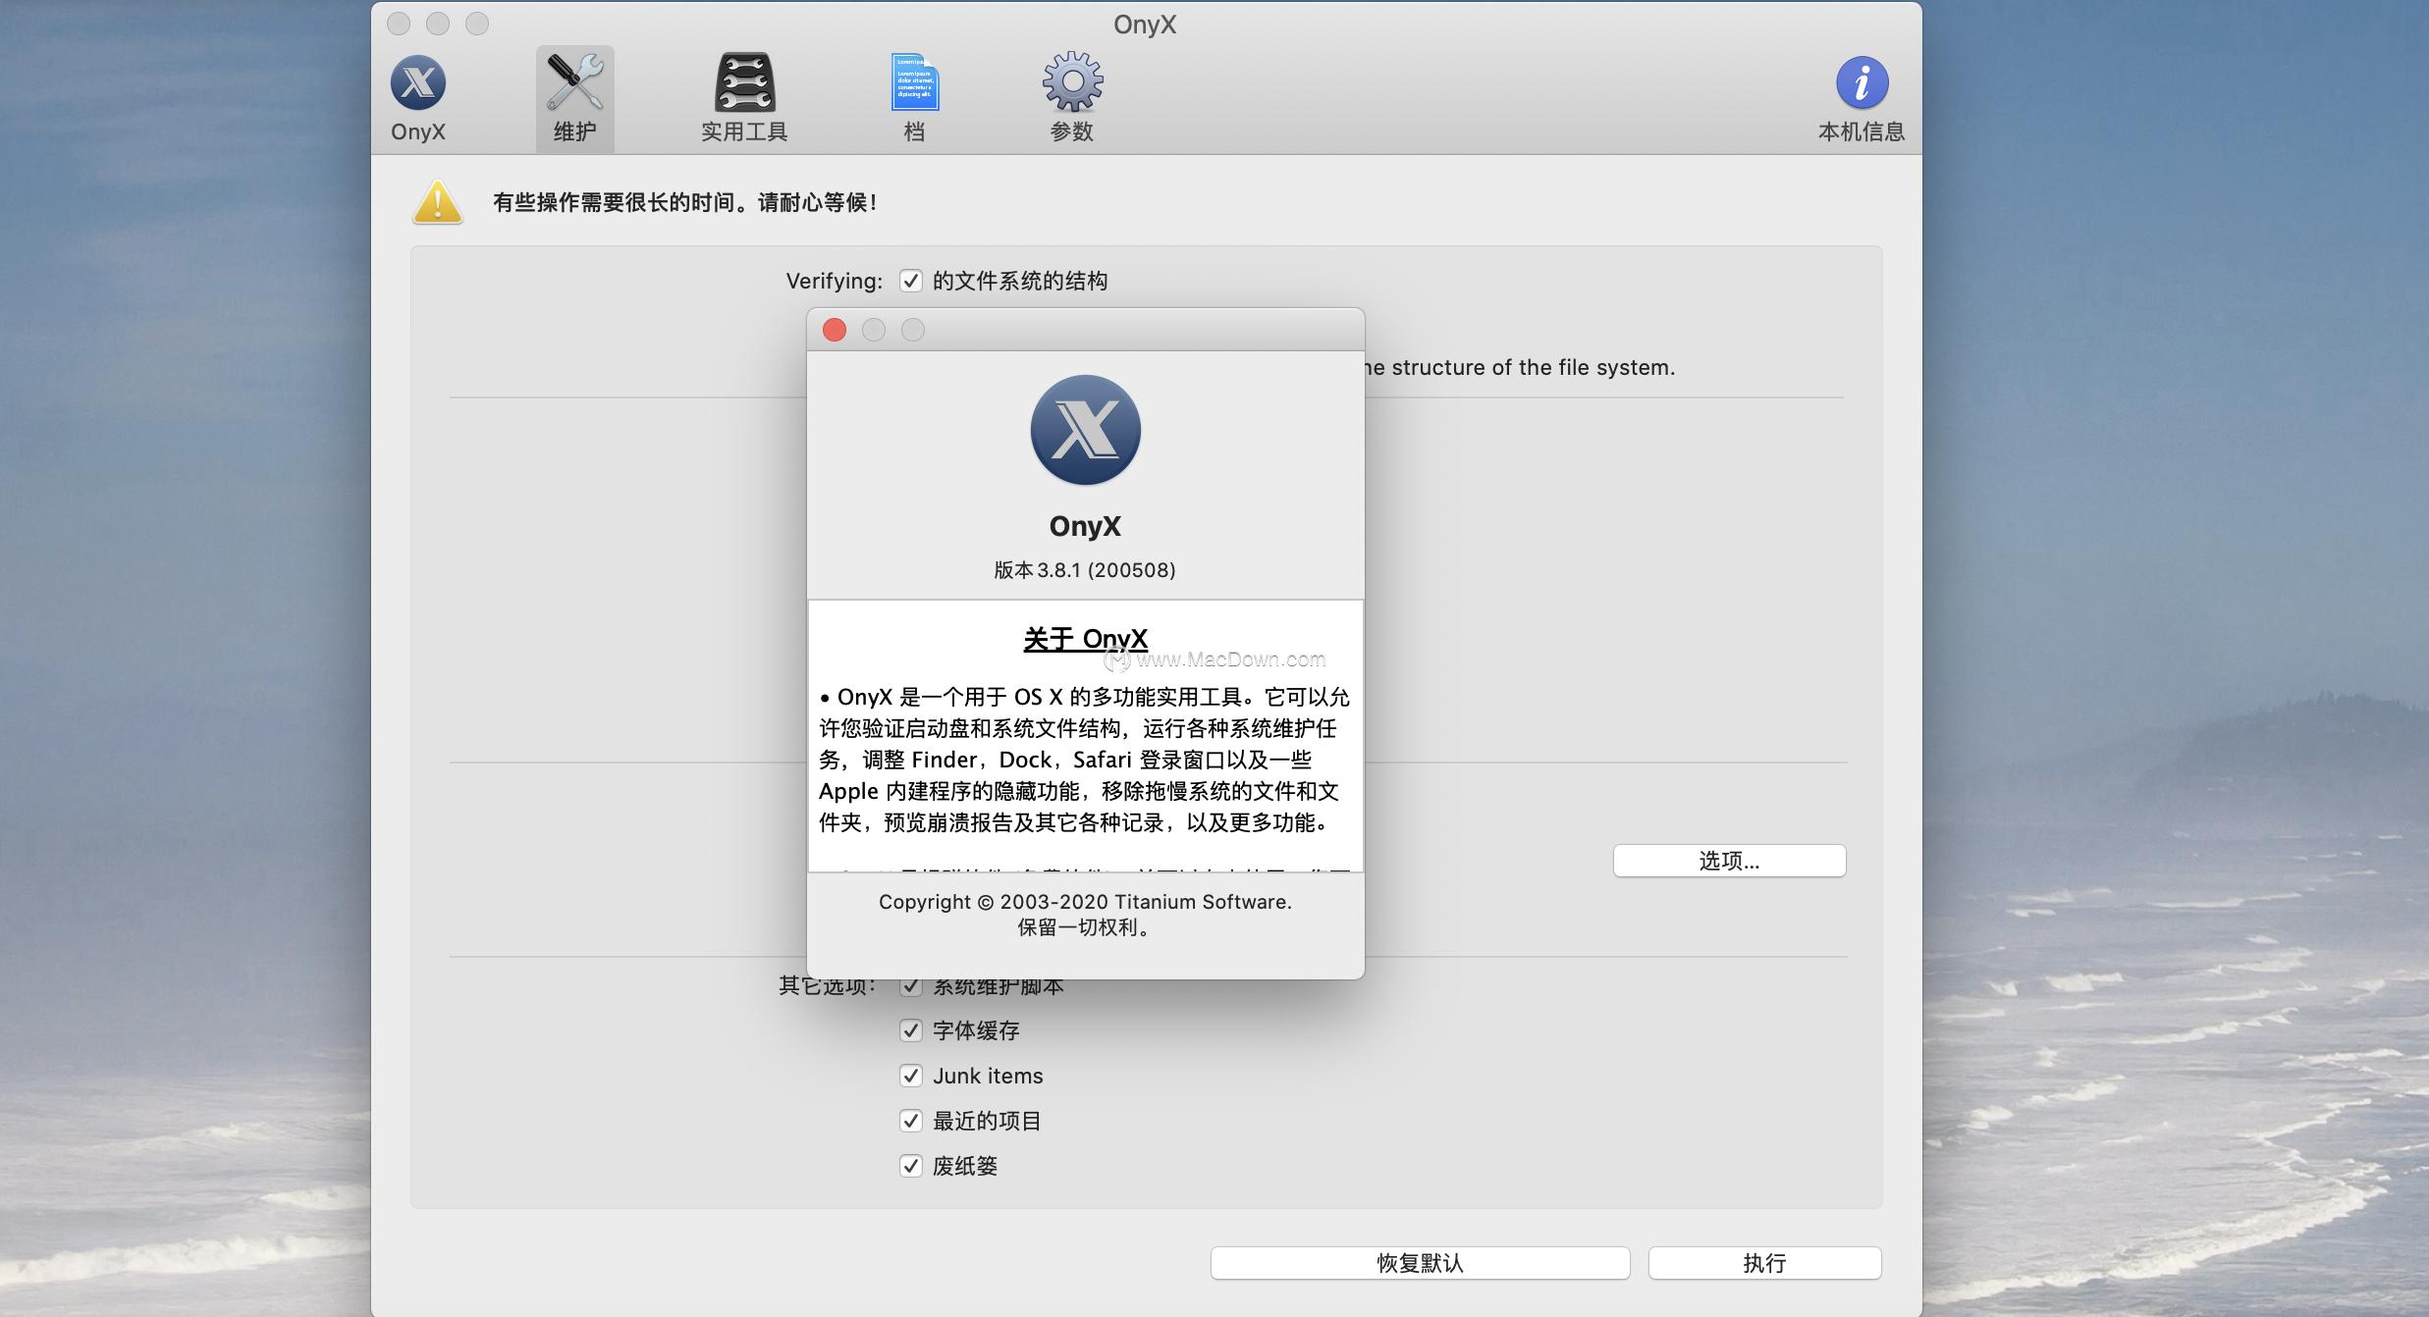This screenshot has width=2429, height=1317.
Task: Click the 恢复默认 restore defaults button
Action: pyautogui.click(x=1420, y=1263)
